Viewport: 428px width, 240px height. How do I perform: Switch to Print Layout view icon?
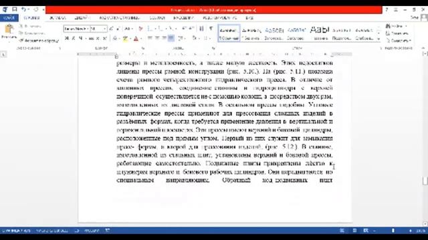point(354,231)
